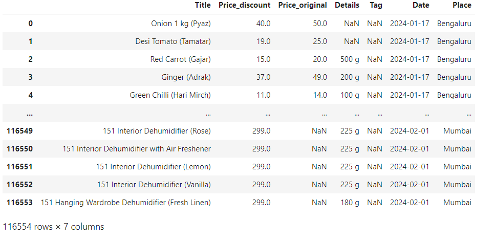Select the Desi Tomato (Tamatar) title cell
The image size is (495, 243).
coord(173,41)
